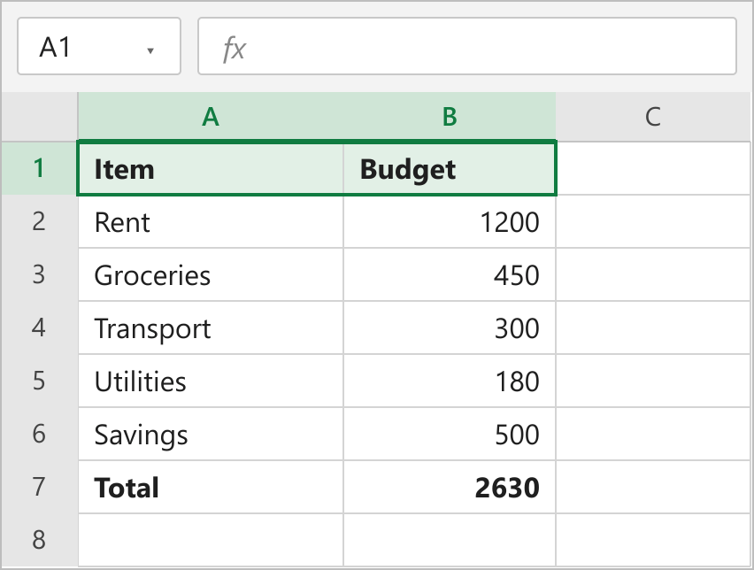Click the bold 'Total' cell
This screenshot has width=754, height=570.
click(x=211, y=487)
